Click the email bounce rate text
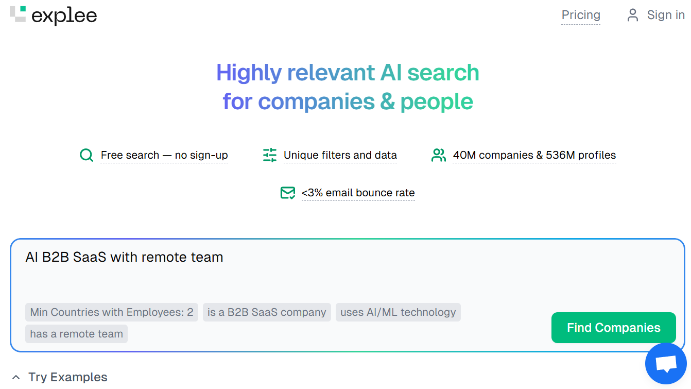Image resolution: width=691 pixels, height=389 pixels. 358,193
